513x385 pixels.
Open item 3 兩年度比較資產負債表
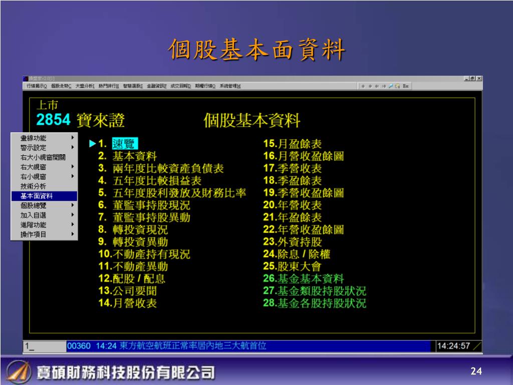161,168
